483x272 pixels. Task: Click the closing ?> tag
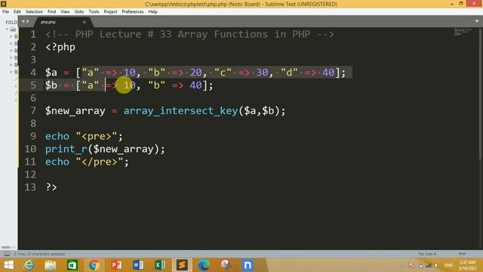51,187
